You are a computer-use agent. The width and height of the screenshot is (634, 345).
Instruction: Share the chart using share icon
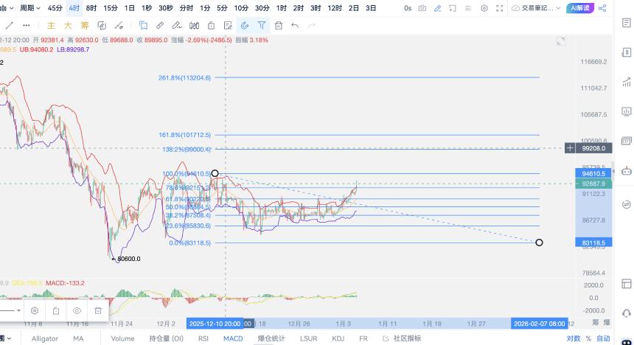[602, 8]
